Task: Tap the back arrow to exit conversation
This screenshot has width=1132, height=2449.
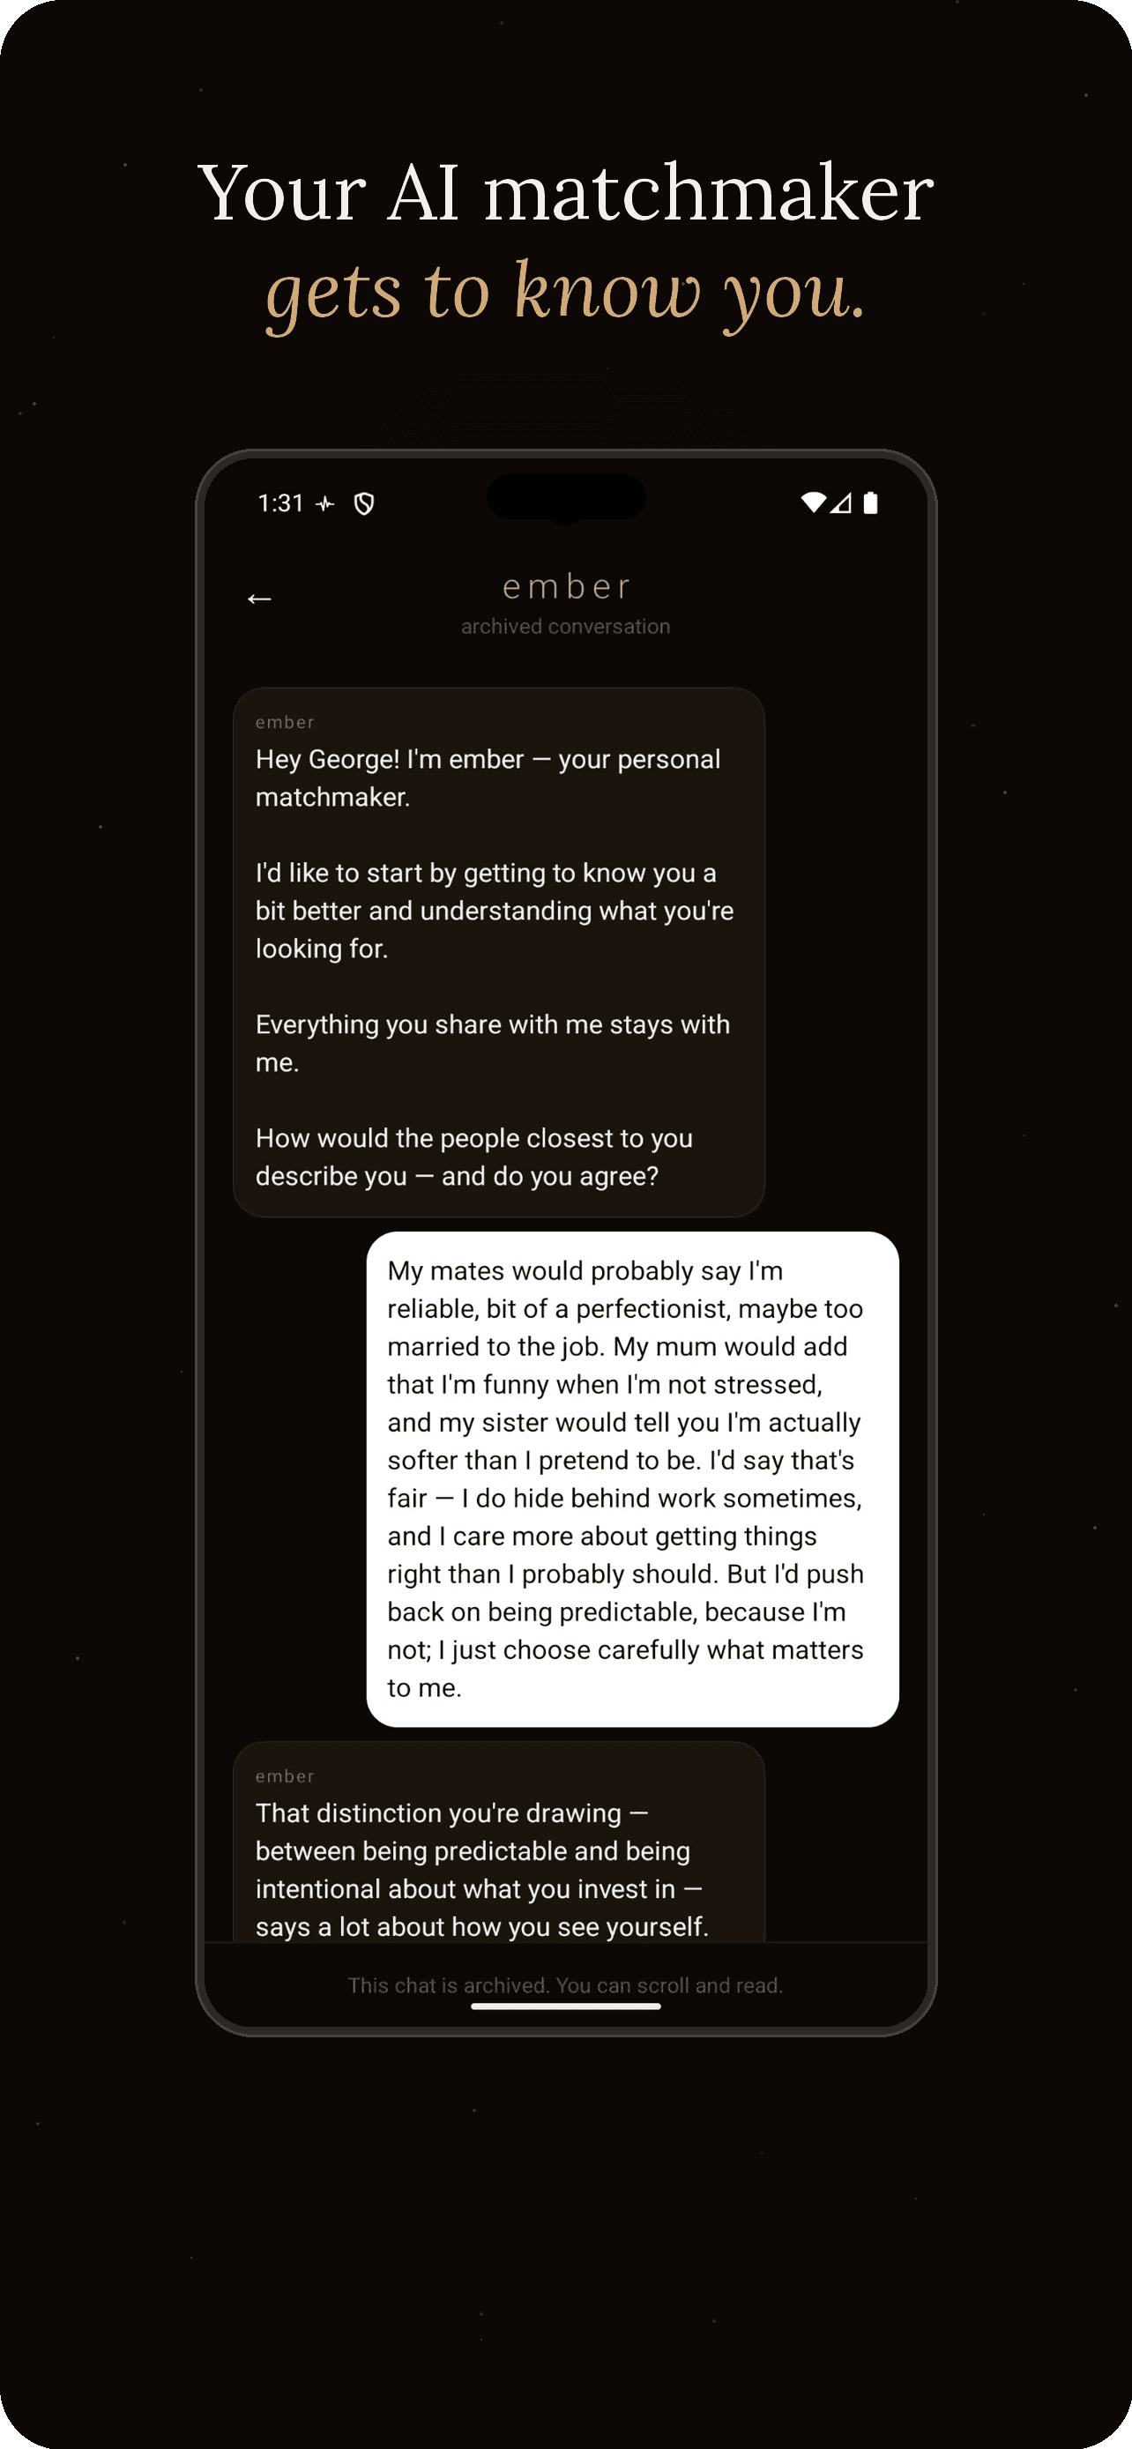Action: coord(259,597)
